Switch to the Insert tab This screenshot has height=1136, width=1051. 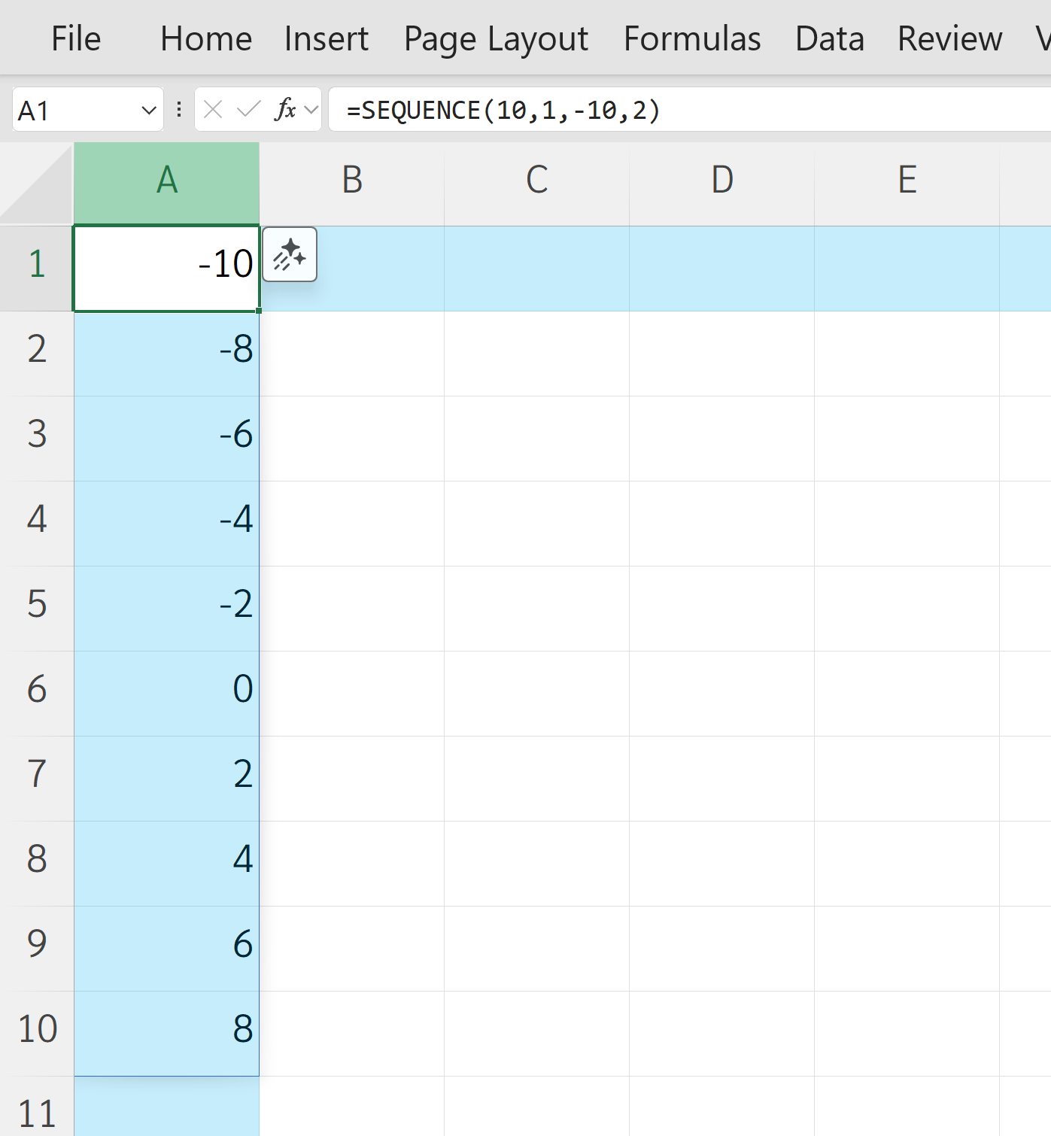click(x=325, y=38)
